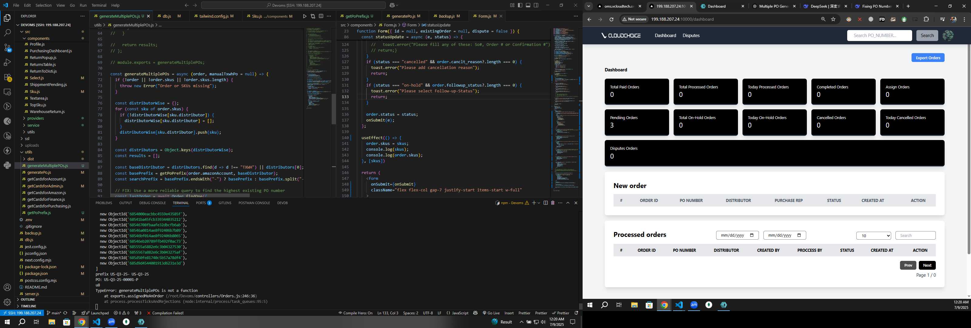Open a new Chrome tab
This screenshot has width=971, height=328.
pyautogui.click(x=908, y=6)
